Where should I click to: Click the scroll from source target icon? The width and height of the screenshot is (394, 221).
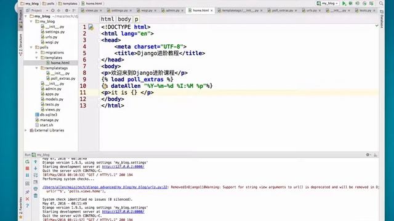(x=53, y=10)
